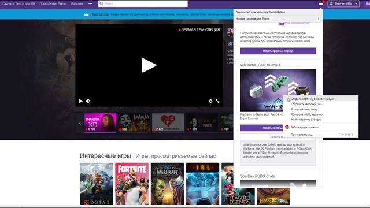Select the heart logo channel thumbnail with 2 479 viewers
Image resolution: width=370 pixels, height=208 pixels.
point(168,122)
